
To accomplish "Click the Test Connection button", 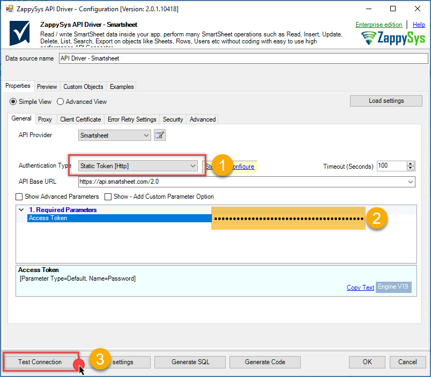I will point(40,362).
